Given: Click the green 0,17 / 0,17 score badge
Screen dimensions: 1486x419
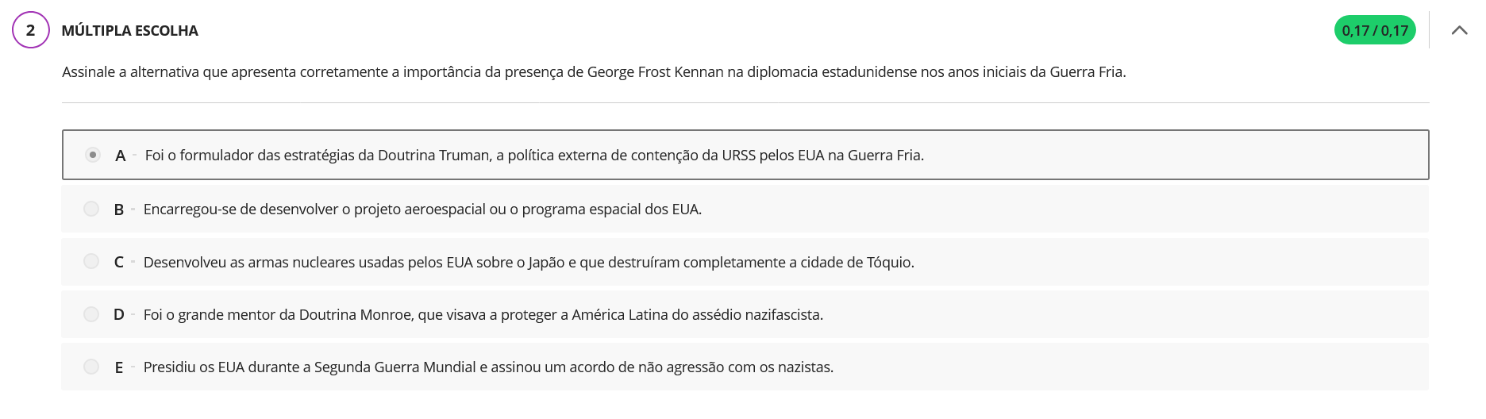Looking at the screenshot, I should coord(1374,30).
